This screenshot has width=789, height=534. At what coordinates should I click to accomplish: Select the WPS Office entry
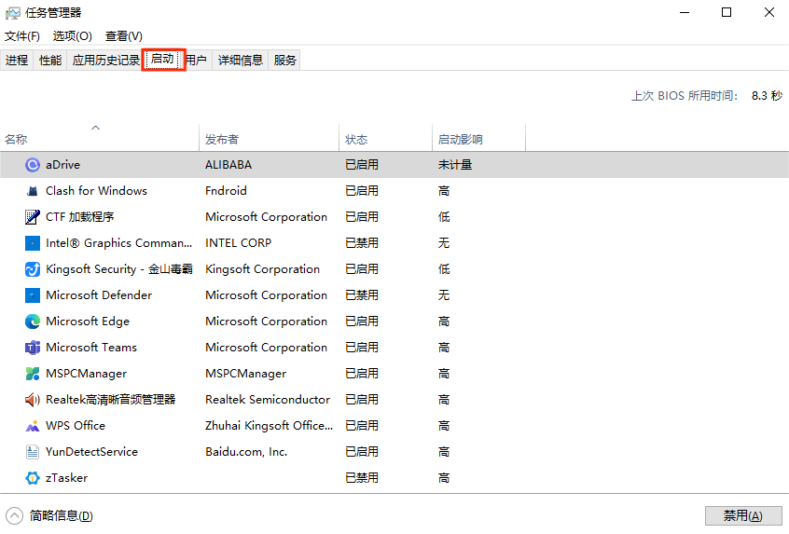pos(76,426)
